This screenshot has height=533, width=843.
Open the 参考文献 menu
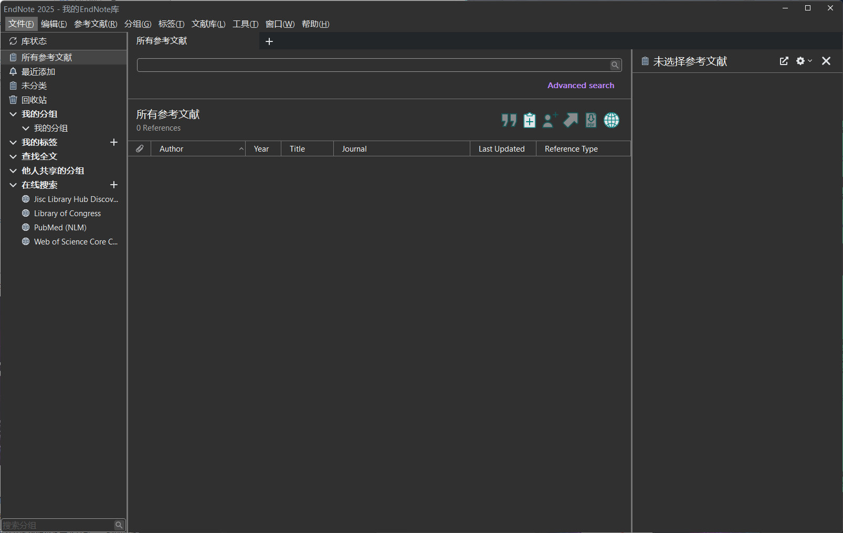[96, 24]
